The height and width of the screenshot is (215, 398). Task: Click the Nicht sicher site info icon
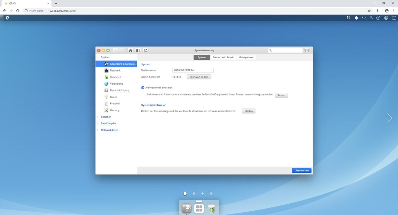tap(26, 11)
